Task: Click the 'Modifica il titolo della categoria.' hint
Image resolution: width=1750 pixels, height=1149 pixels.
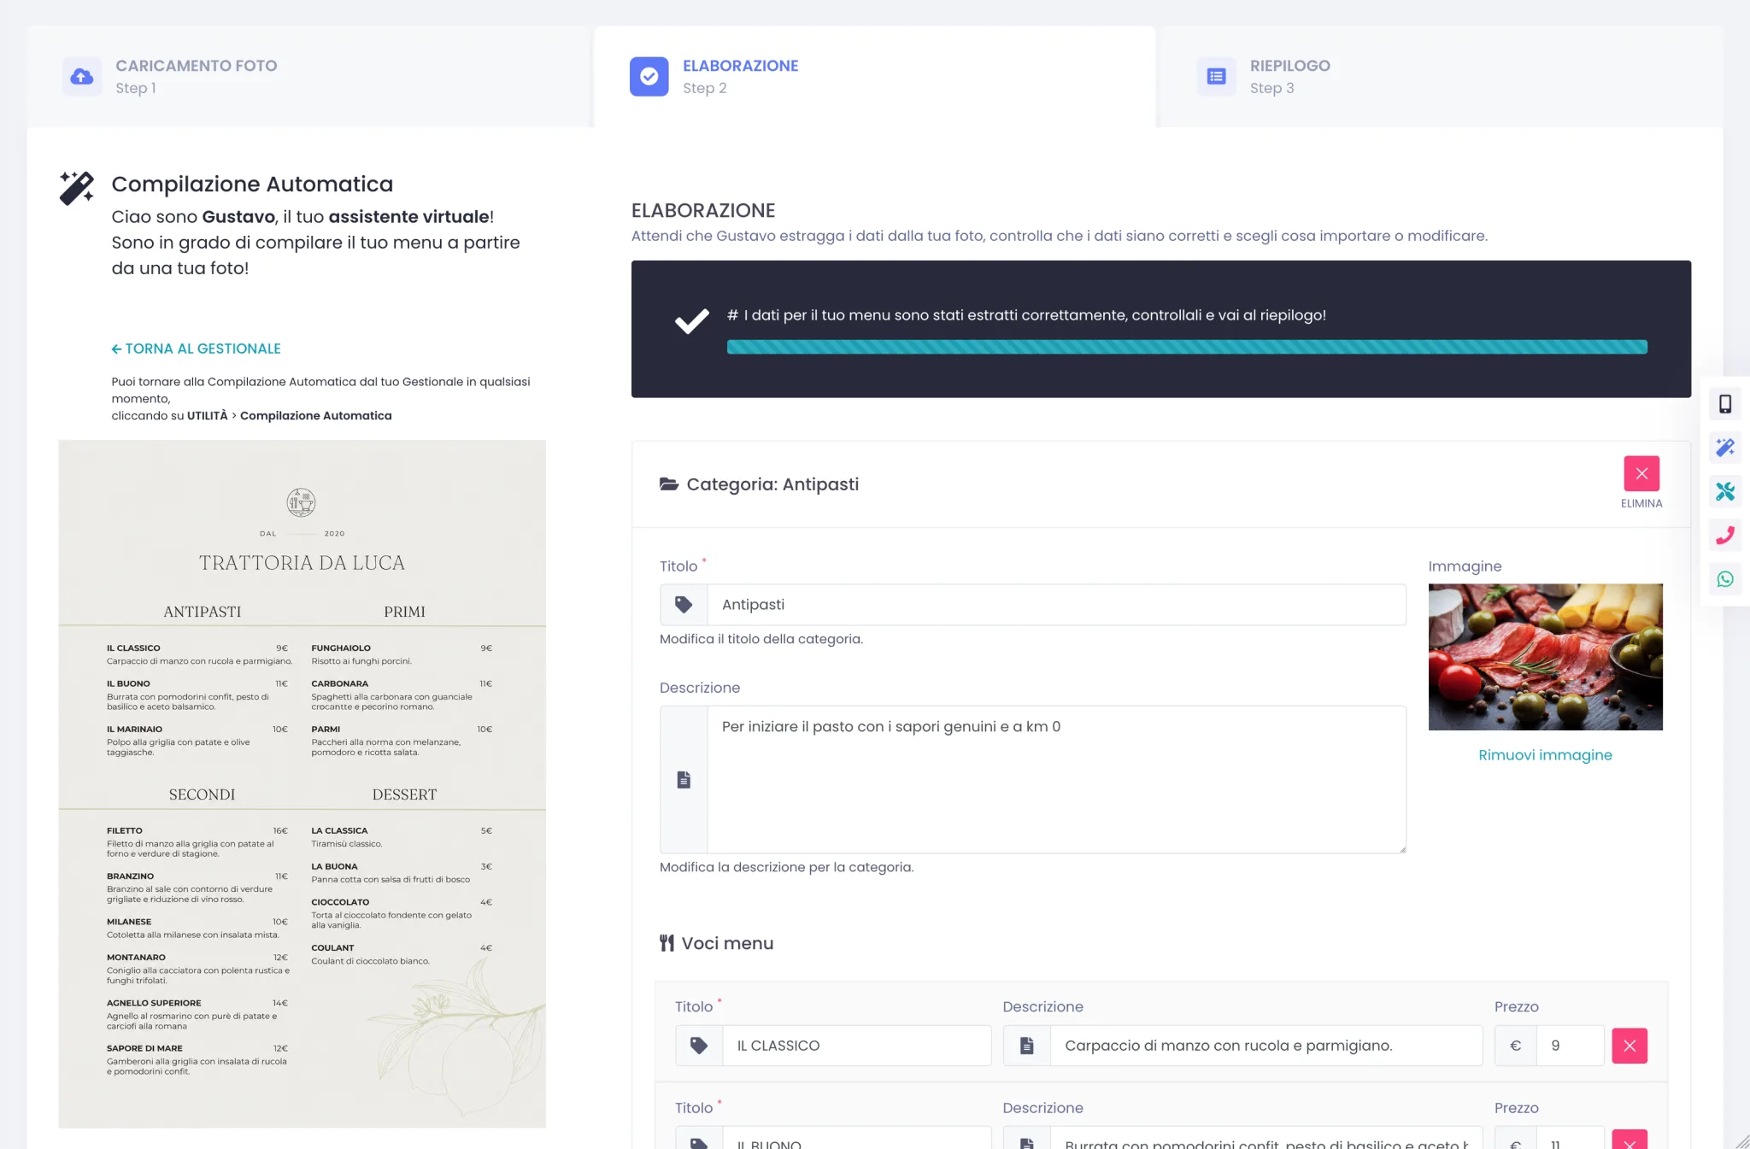Action: [x=761, y=639]
